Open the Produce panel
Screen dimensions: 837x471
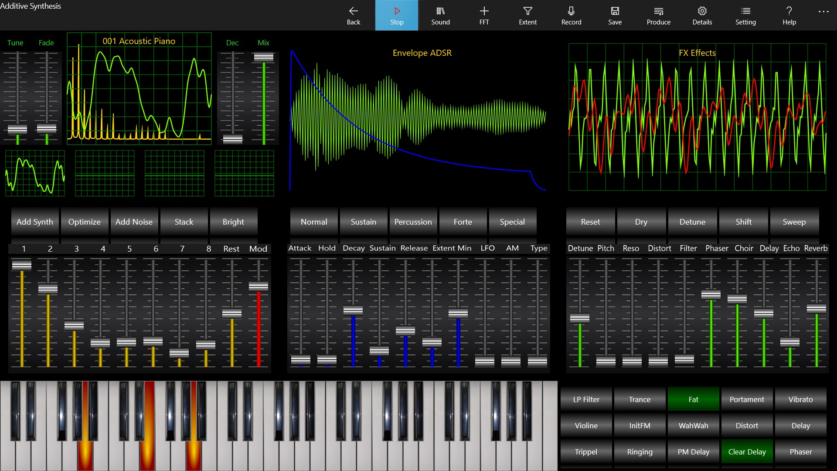658,15
